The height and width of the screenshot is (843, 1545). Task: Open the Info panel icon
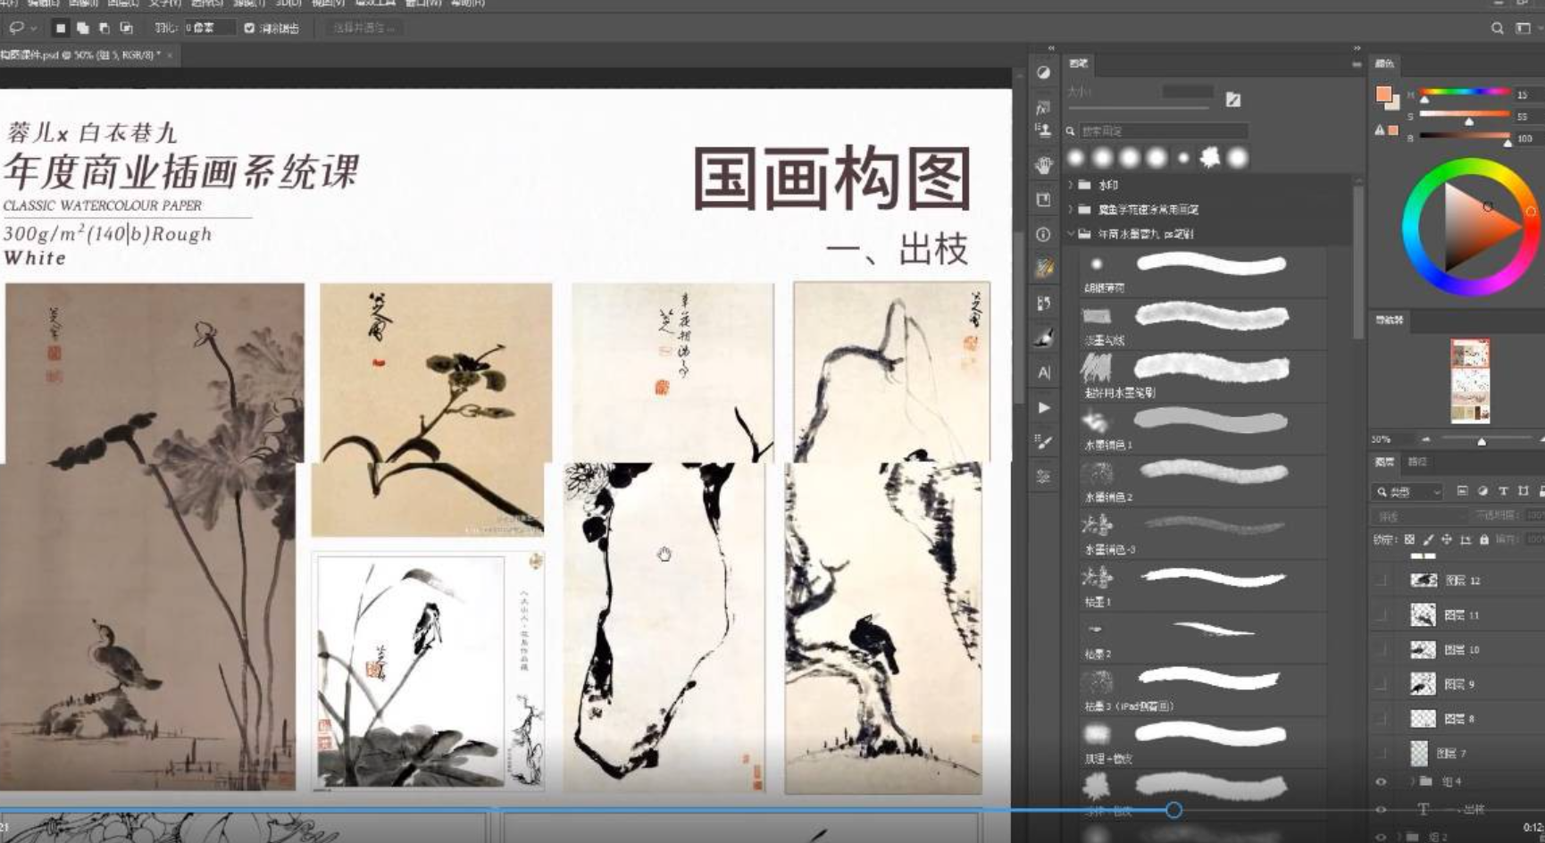coord(1043,234)
